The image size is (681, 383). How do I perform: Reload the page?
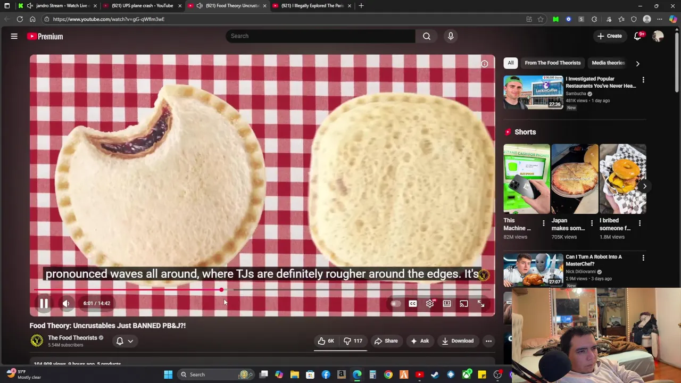[x=20, y=19]
